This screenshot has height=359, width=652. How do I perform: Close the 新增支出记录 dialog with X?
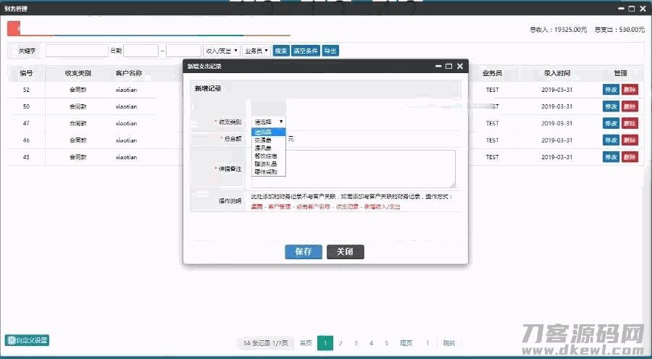pyautogui.click(x=459, y=66)
